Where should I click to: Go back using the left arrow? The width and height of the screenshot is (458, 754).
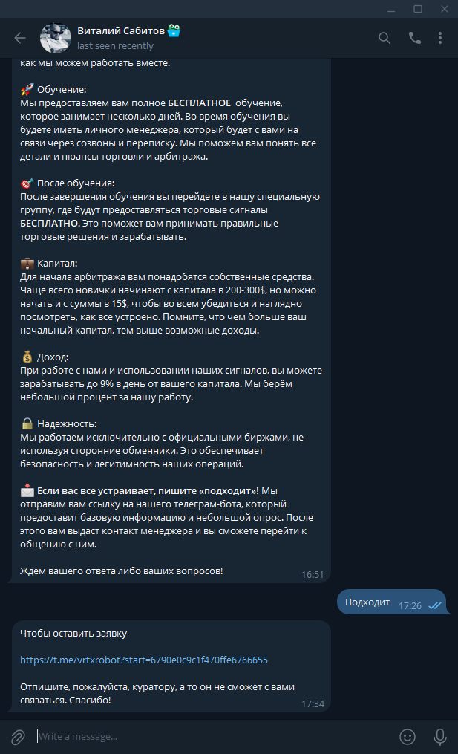pyautogui.click(x=20, y=38)
